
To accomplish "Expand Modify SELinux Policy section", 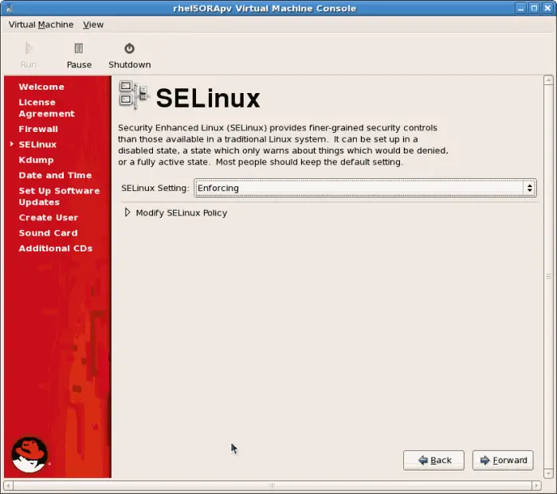I will click(127, 213).
